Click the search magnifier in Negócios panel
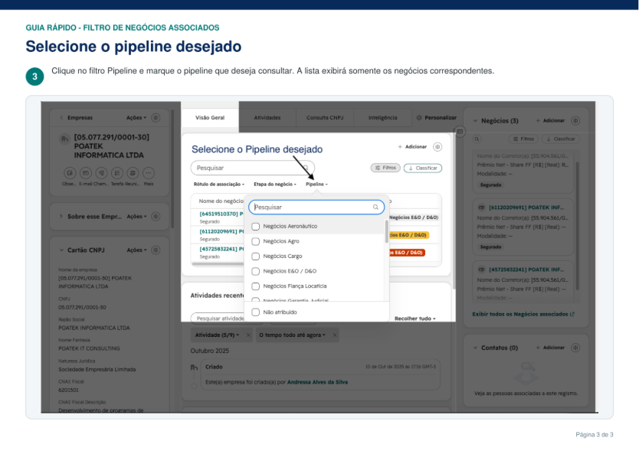The width and height of the screenshot is (639, 451). [x=477, y=139]
